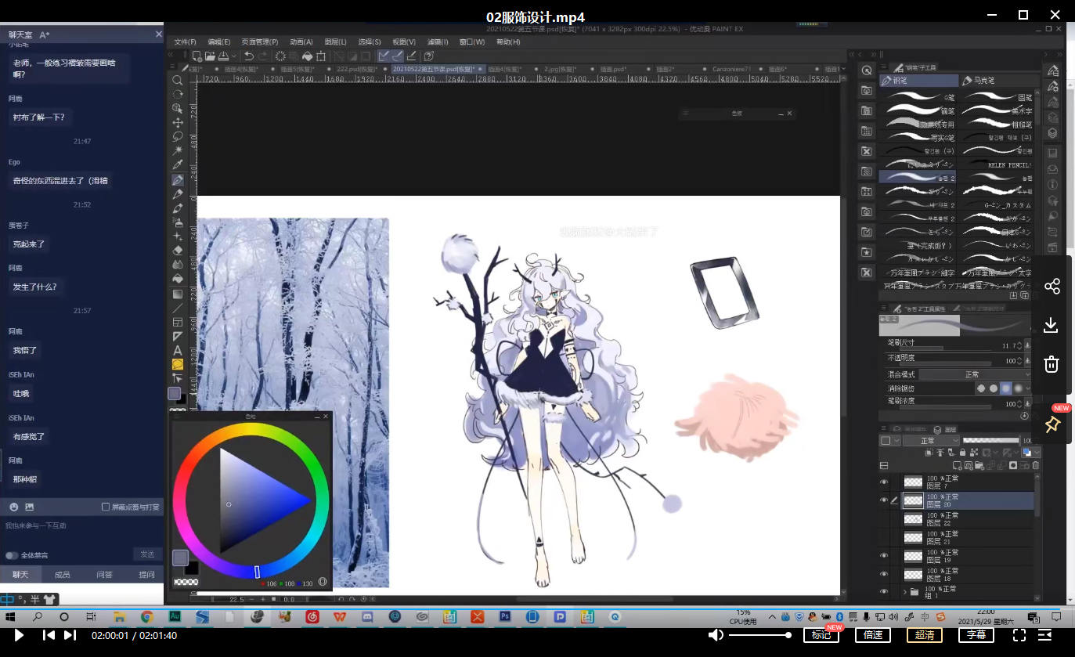Switch to the 成员 tab in chat panel
Viewport: 1075px width, 657px height.
62,575
